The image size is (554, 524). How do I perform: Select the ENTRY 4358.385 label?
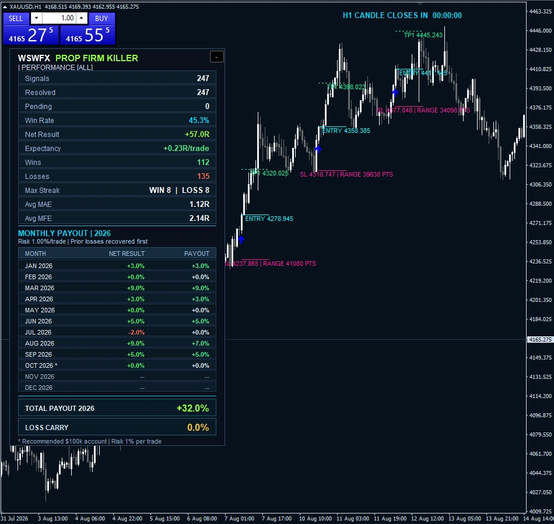pos(346,131)
